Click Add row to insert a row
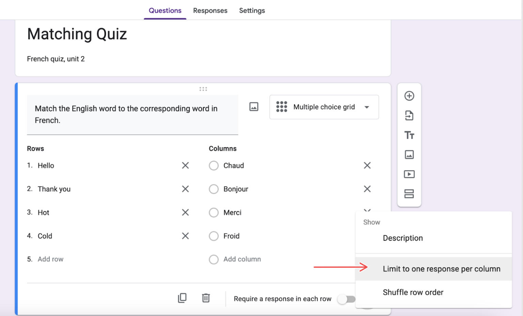The height and width of the screenshot is (316, 523). point(50,259)
